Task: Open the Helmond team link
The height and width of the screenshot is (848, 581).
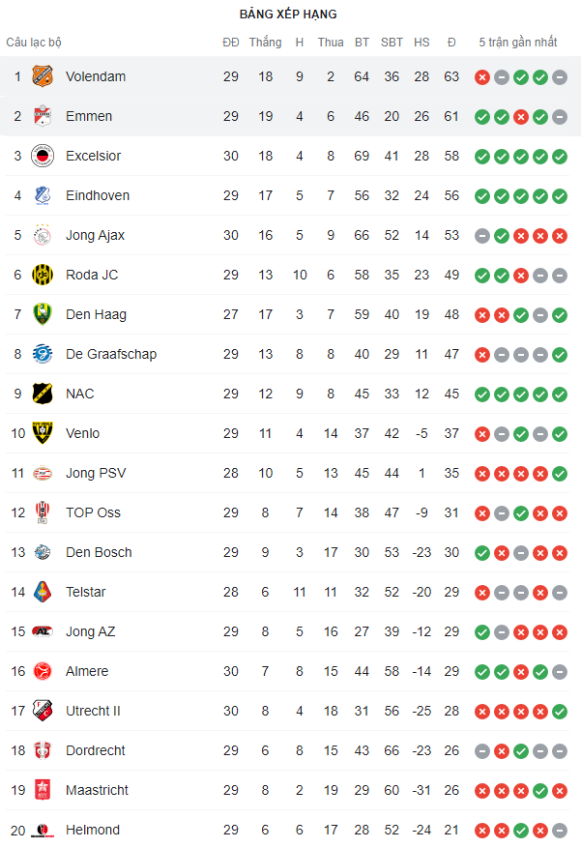Action: [x=93, y=830]
